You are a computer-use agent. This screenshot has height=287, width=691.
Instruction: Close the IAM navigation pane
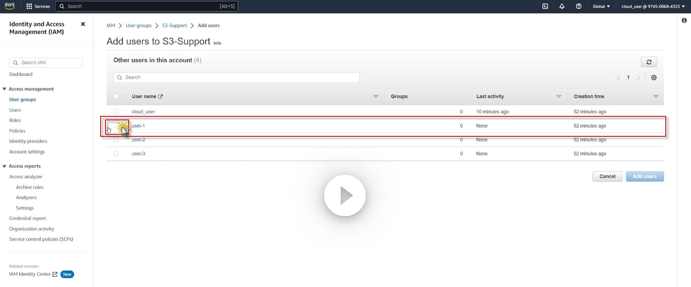point(83,24)
